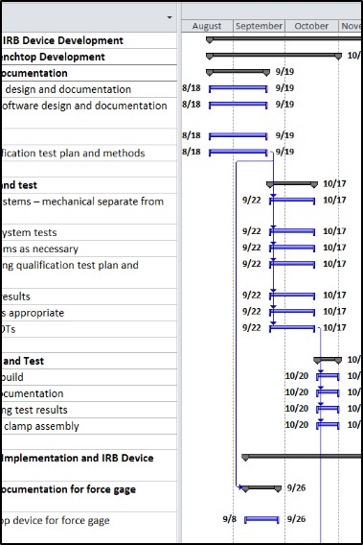This screenshot has width=363, height=545.
Task: Select the August month header
Action: tap(207, 26)
